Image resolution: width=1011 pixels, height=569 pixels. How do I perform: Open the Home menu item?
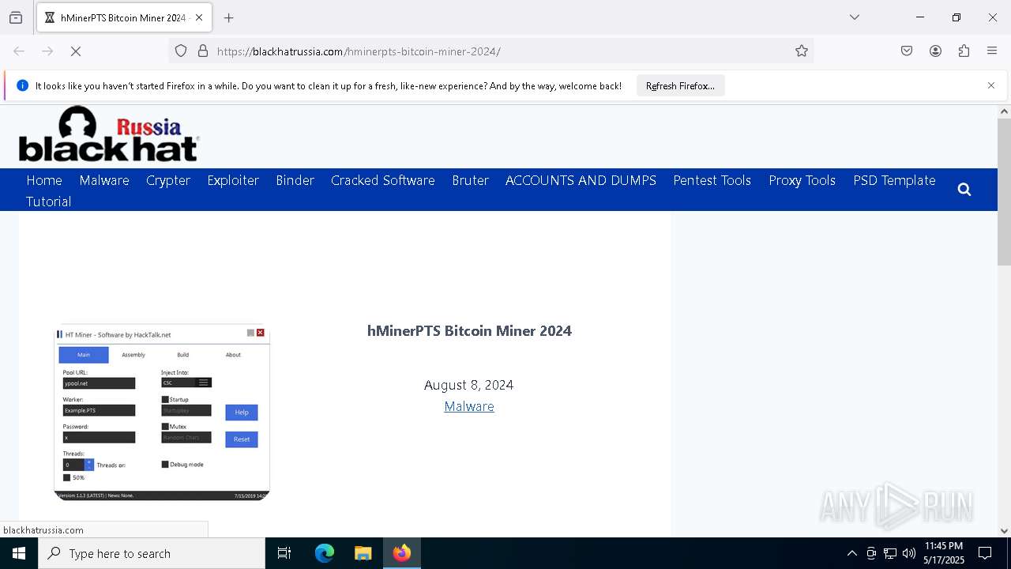click(44, 180)
